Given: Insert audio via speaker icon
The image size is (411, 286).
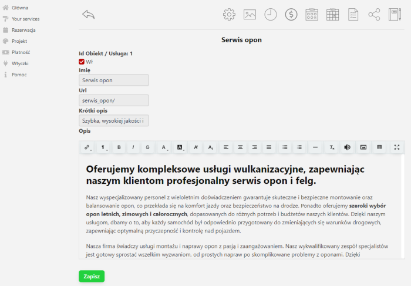Looking at the screenshot, I should point(347,147).
